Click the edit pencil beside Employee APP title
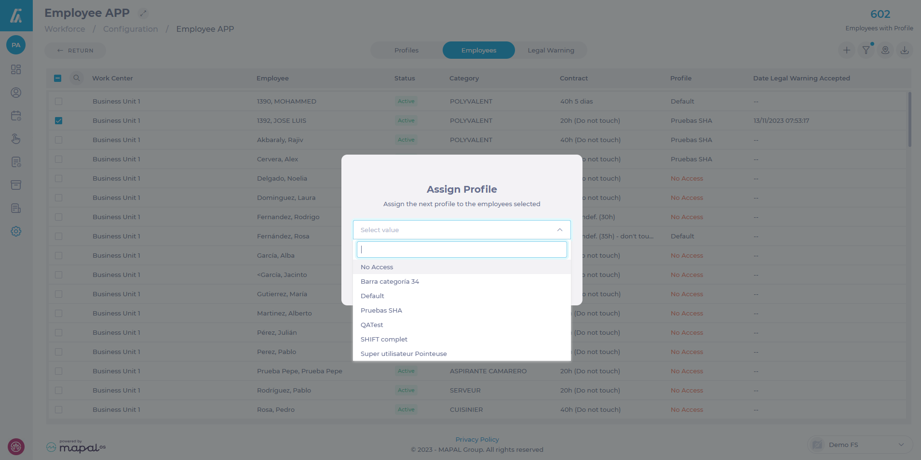921x460 pixels. 143,13
